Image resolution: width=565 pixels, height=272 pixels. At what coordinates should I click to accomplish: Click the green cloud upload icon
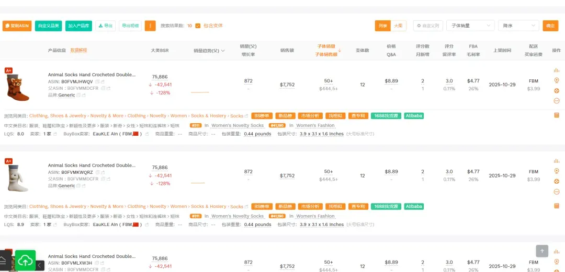coord(25,261)
